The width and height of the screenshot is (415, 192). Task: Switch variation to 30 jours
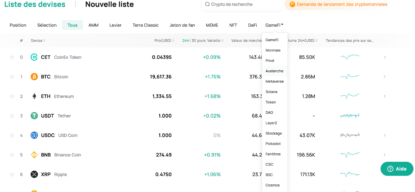pos(199,41)
